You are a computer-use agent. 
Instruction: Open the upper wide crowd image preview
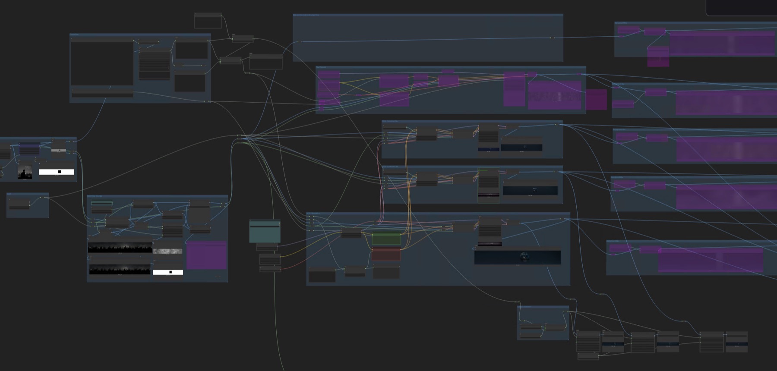pos(120,248)
